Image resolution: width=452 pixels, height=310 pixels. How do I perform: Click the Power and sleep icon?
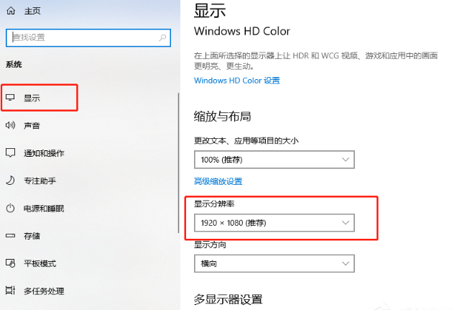pos(10,209)
